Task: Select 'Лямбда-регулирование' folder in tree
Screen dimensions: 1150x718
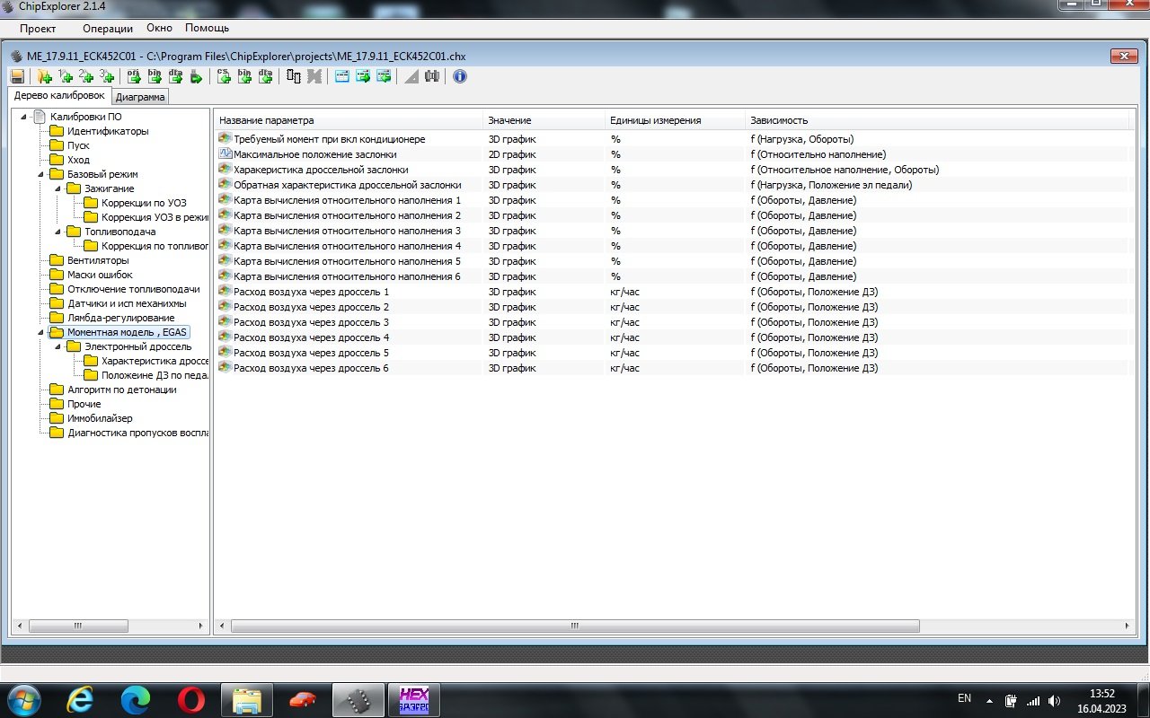Action: point(120,318)
